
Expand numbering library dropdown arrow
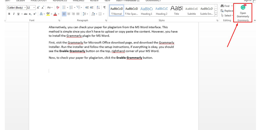click(x=75, y=7)
